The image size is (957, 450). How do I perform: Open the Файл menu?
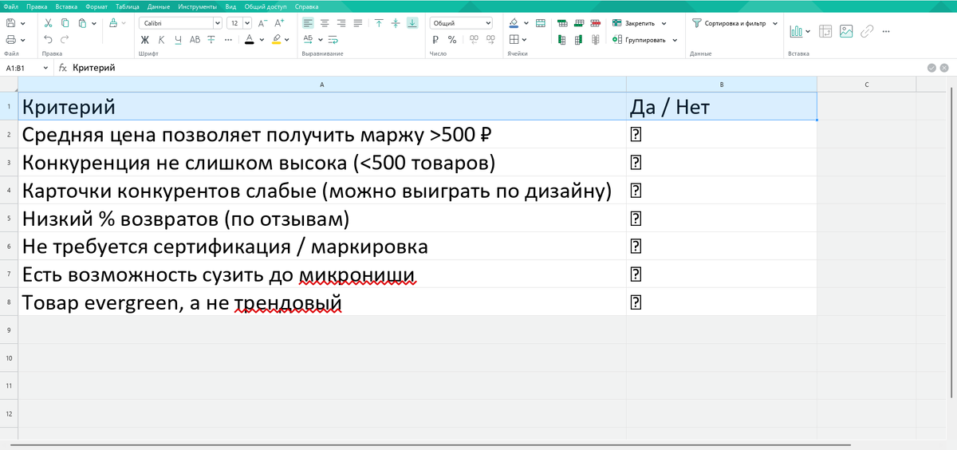pos(11,6)
